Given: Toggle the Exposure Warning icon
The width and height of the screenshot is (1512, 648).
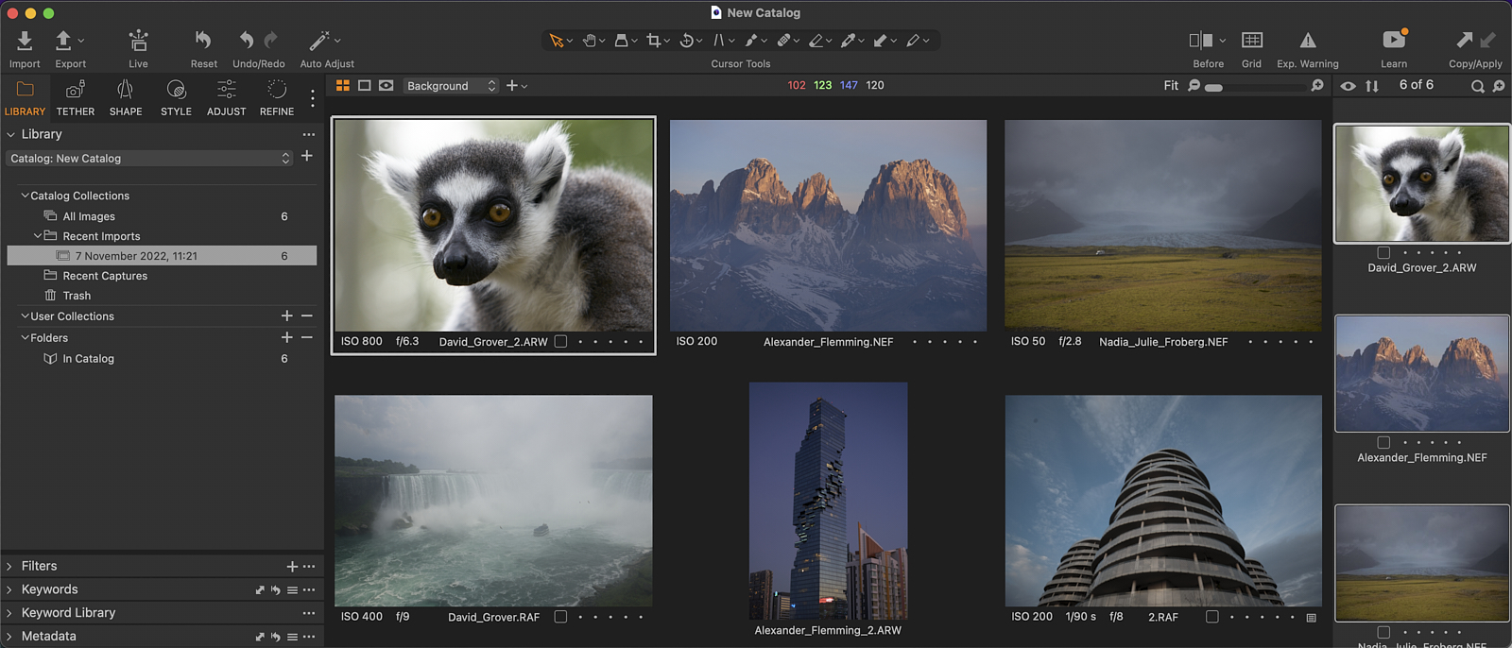Looking at the screenshot, I should tap(1307, 41).
